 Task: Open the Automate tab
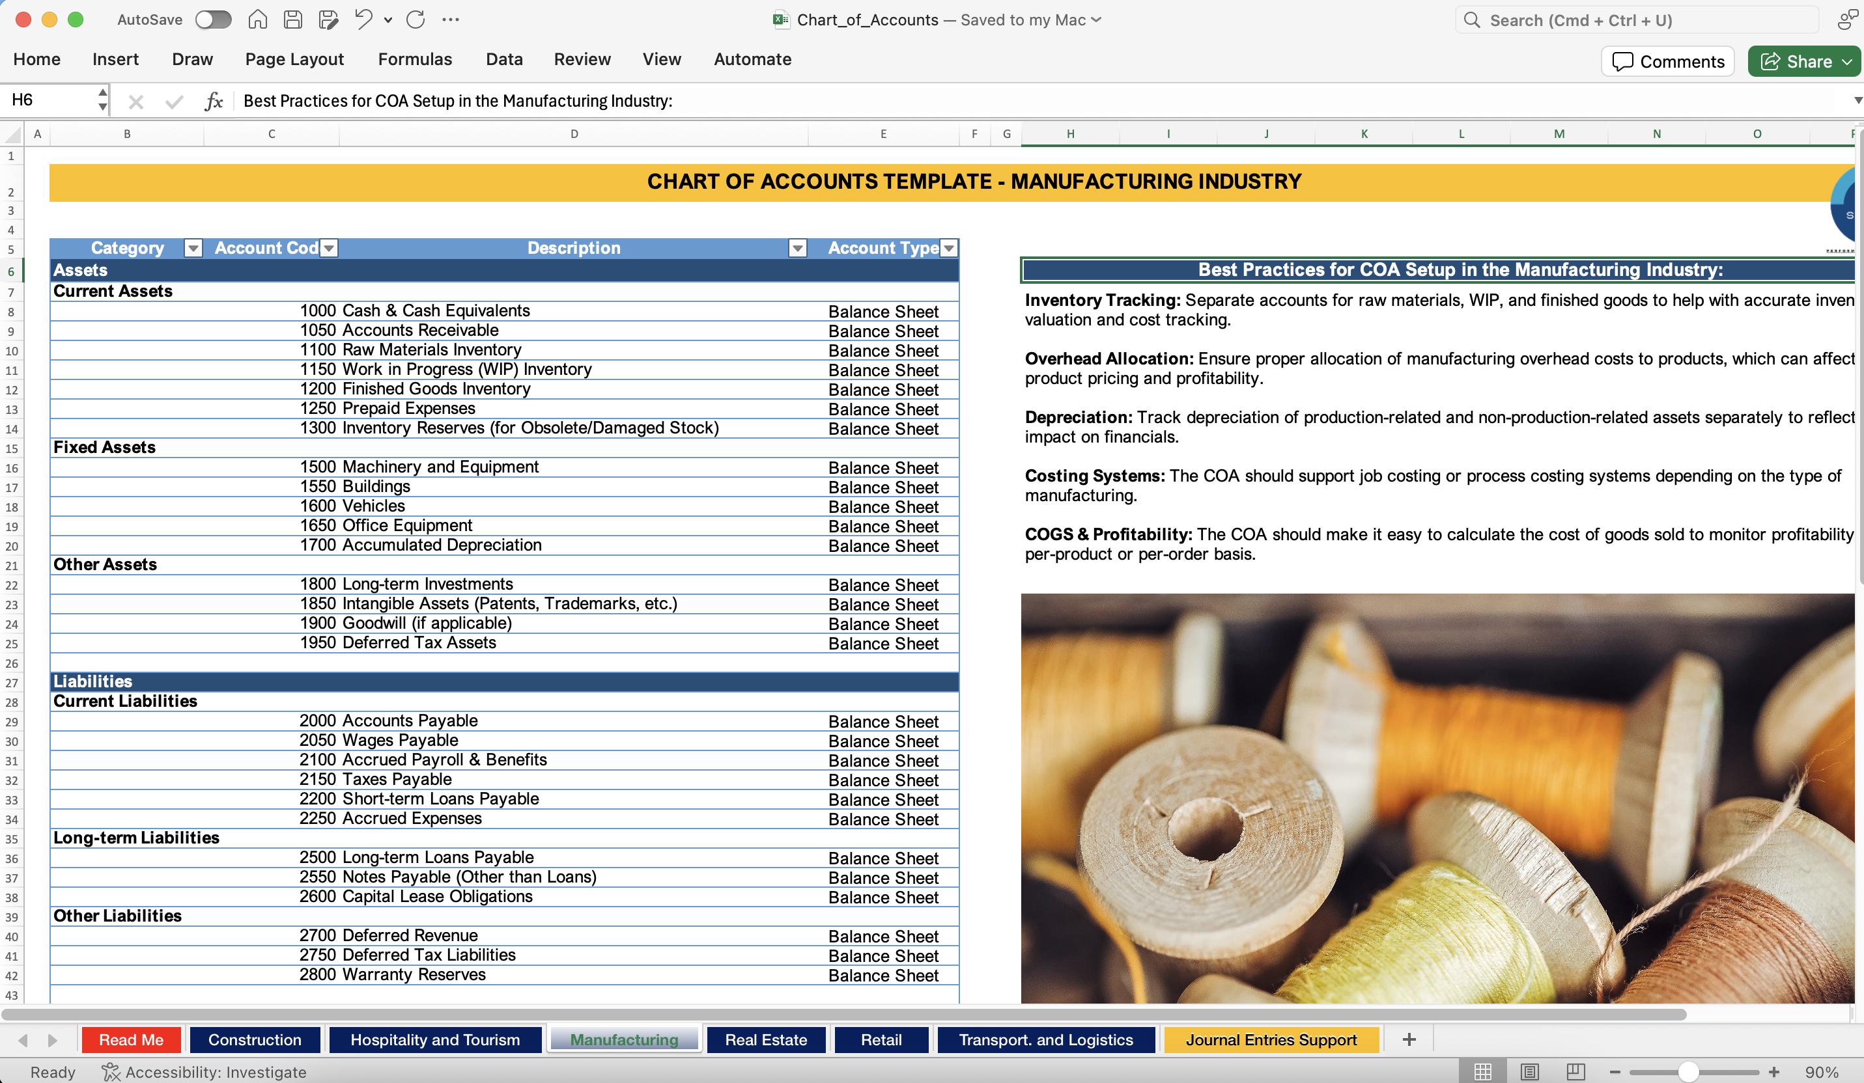click(x=752, y=59)
